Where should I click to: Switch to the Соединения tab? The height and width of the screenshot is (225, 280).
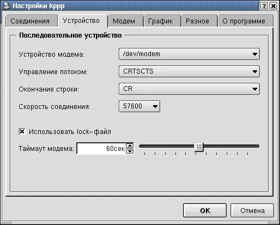(32, 21)
